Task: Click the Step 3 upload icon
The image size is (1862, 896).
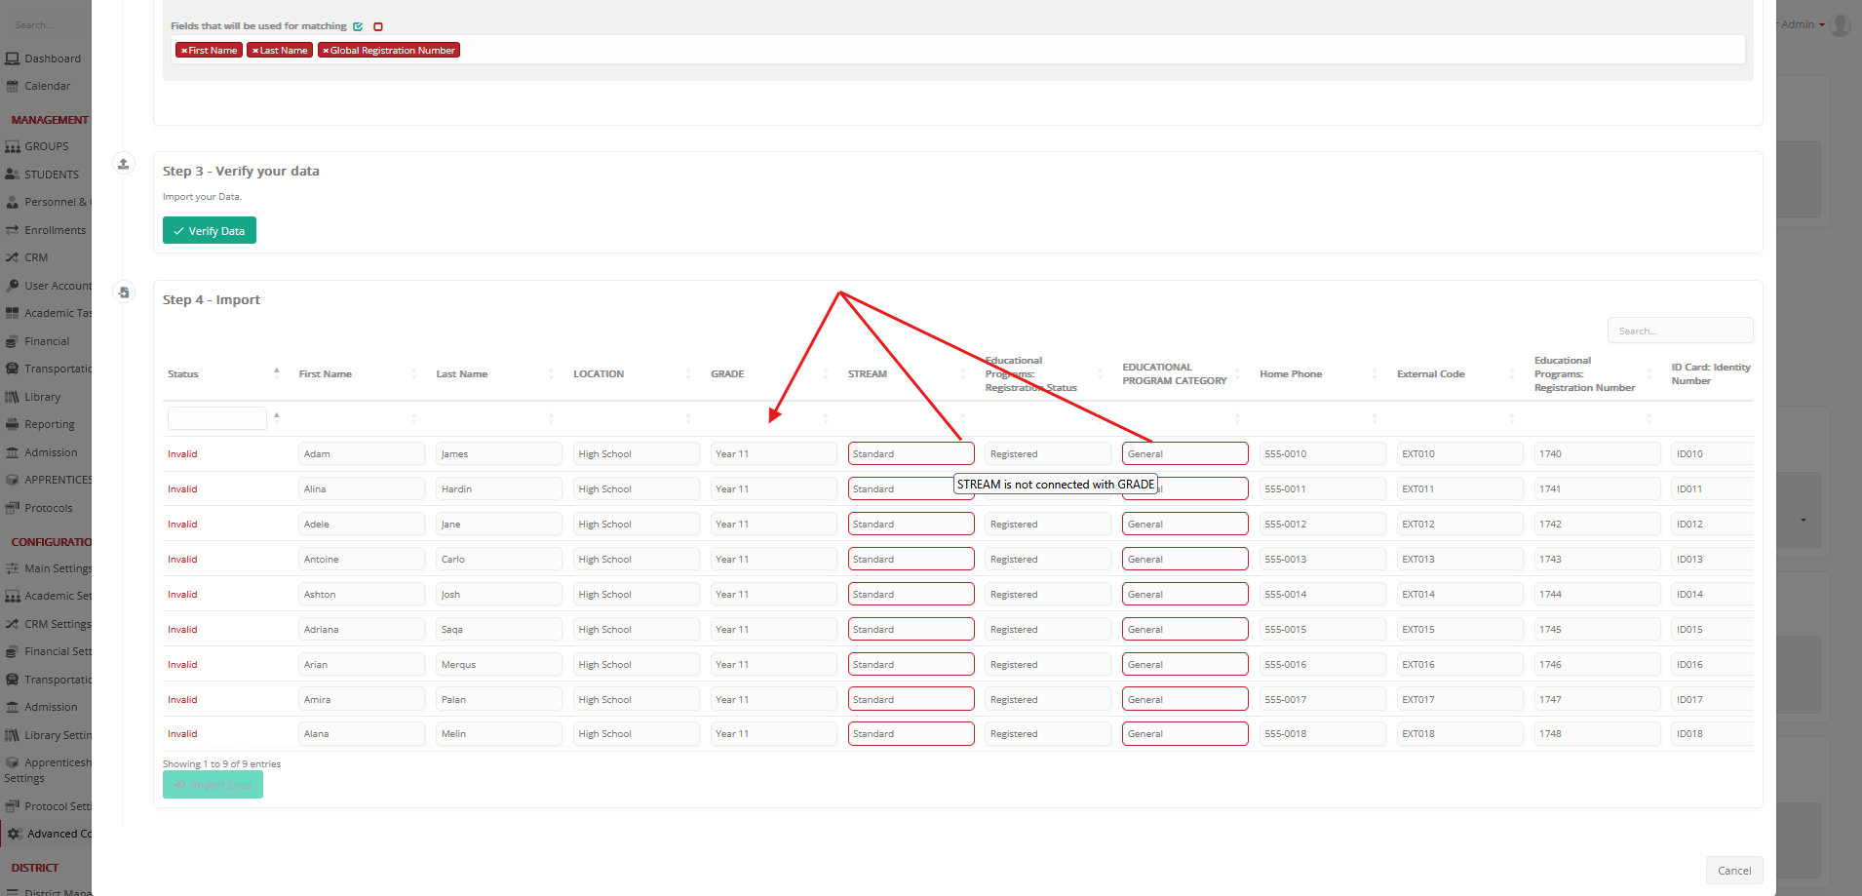Action: tap(124, 164)
